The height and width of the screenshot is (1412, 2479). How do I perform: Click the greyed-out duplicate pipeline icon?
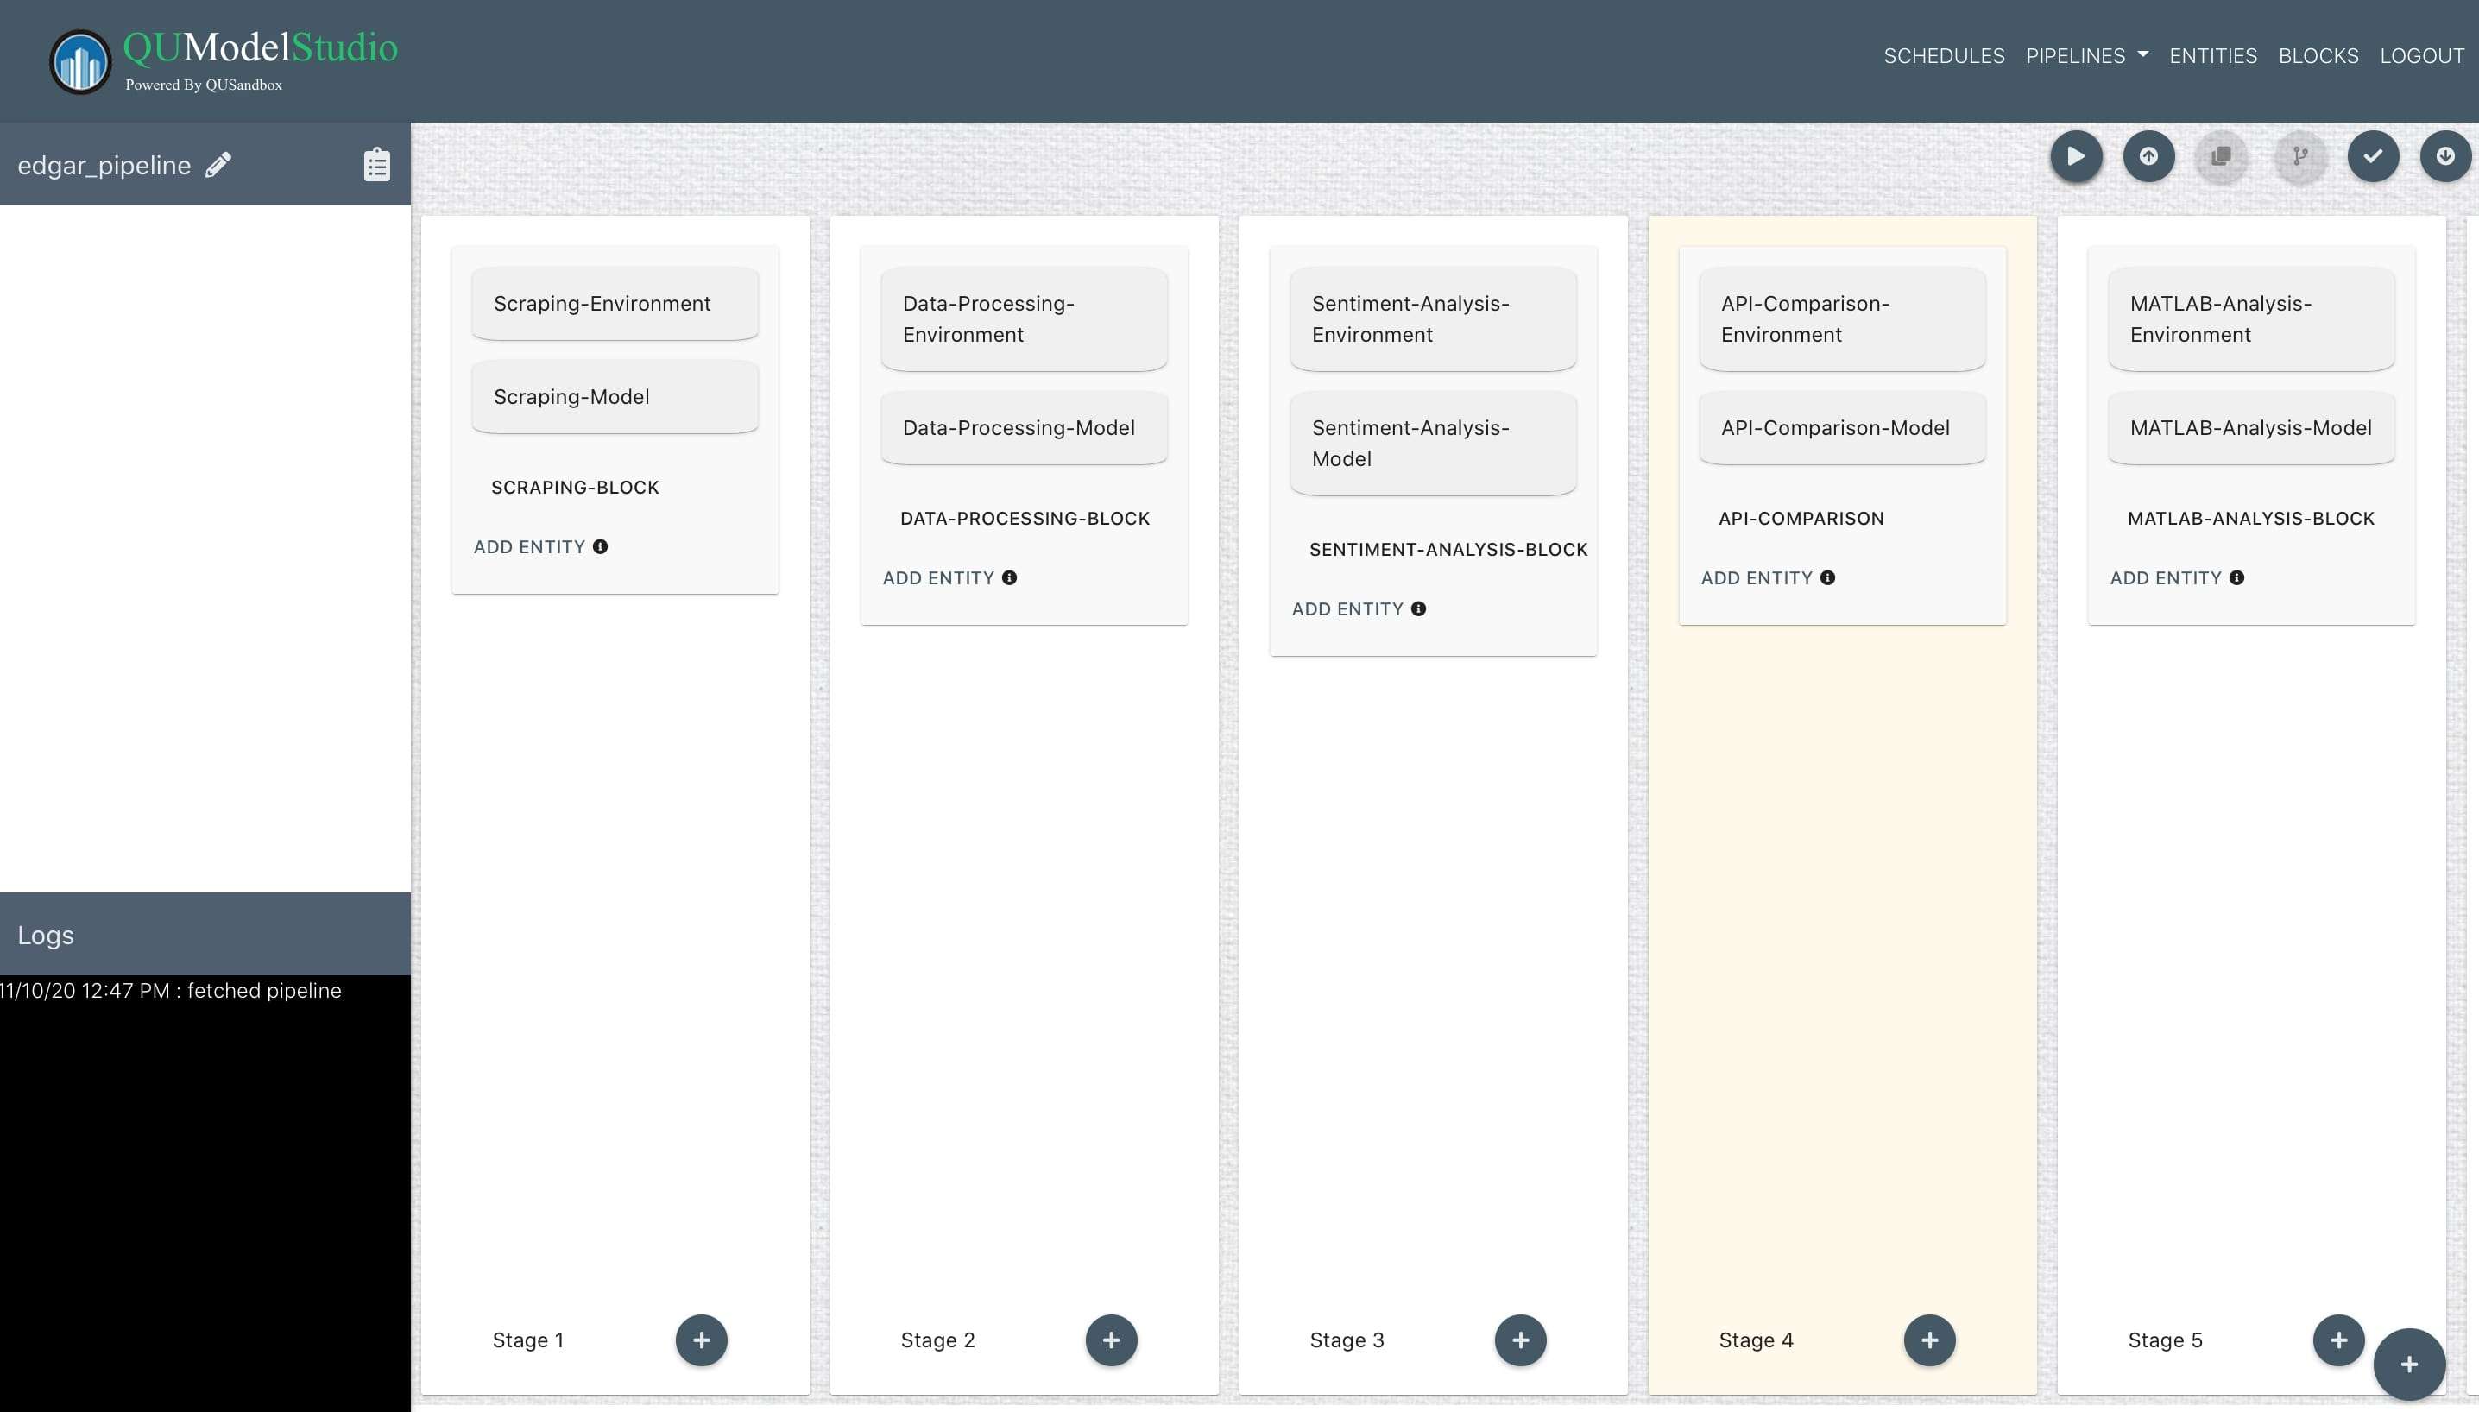click(x=2221, y=156)
